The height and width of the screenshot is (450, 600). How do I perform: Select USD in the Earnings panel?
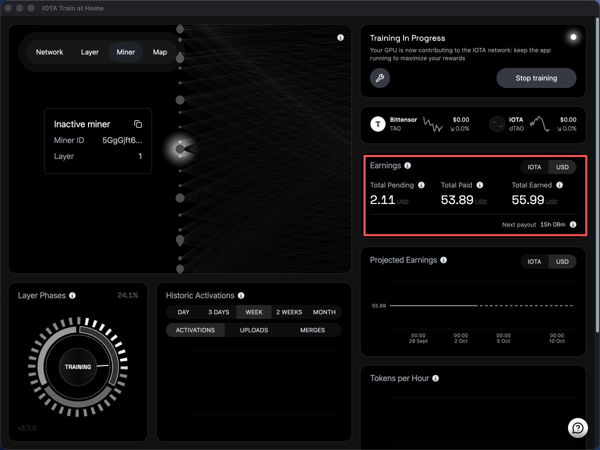pos(562,167)
